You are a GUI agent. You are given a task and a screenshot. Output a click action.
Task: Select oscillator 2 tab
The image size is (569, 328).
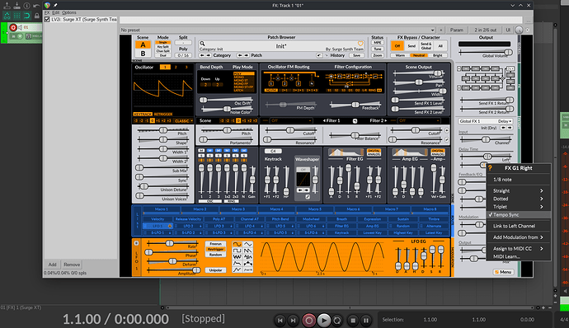click(x=176, y=67)
